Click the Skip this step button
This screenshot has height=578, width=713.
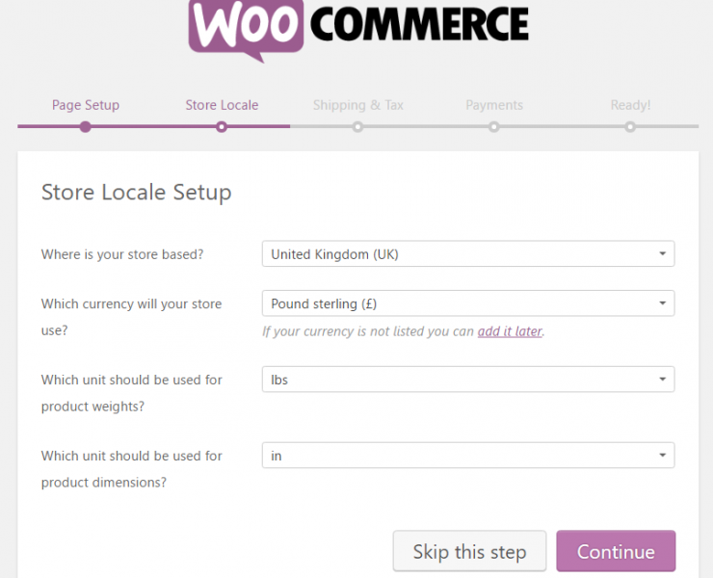point(470,551)
